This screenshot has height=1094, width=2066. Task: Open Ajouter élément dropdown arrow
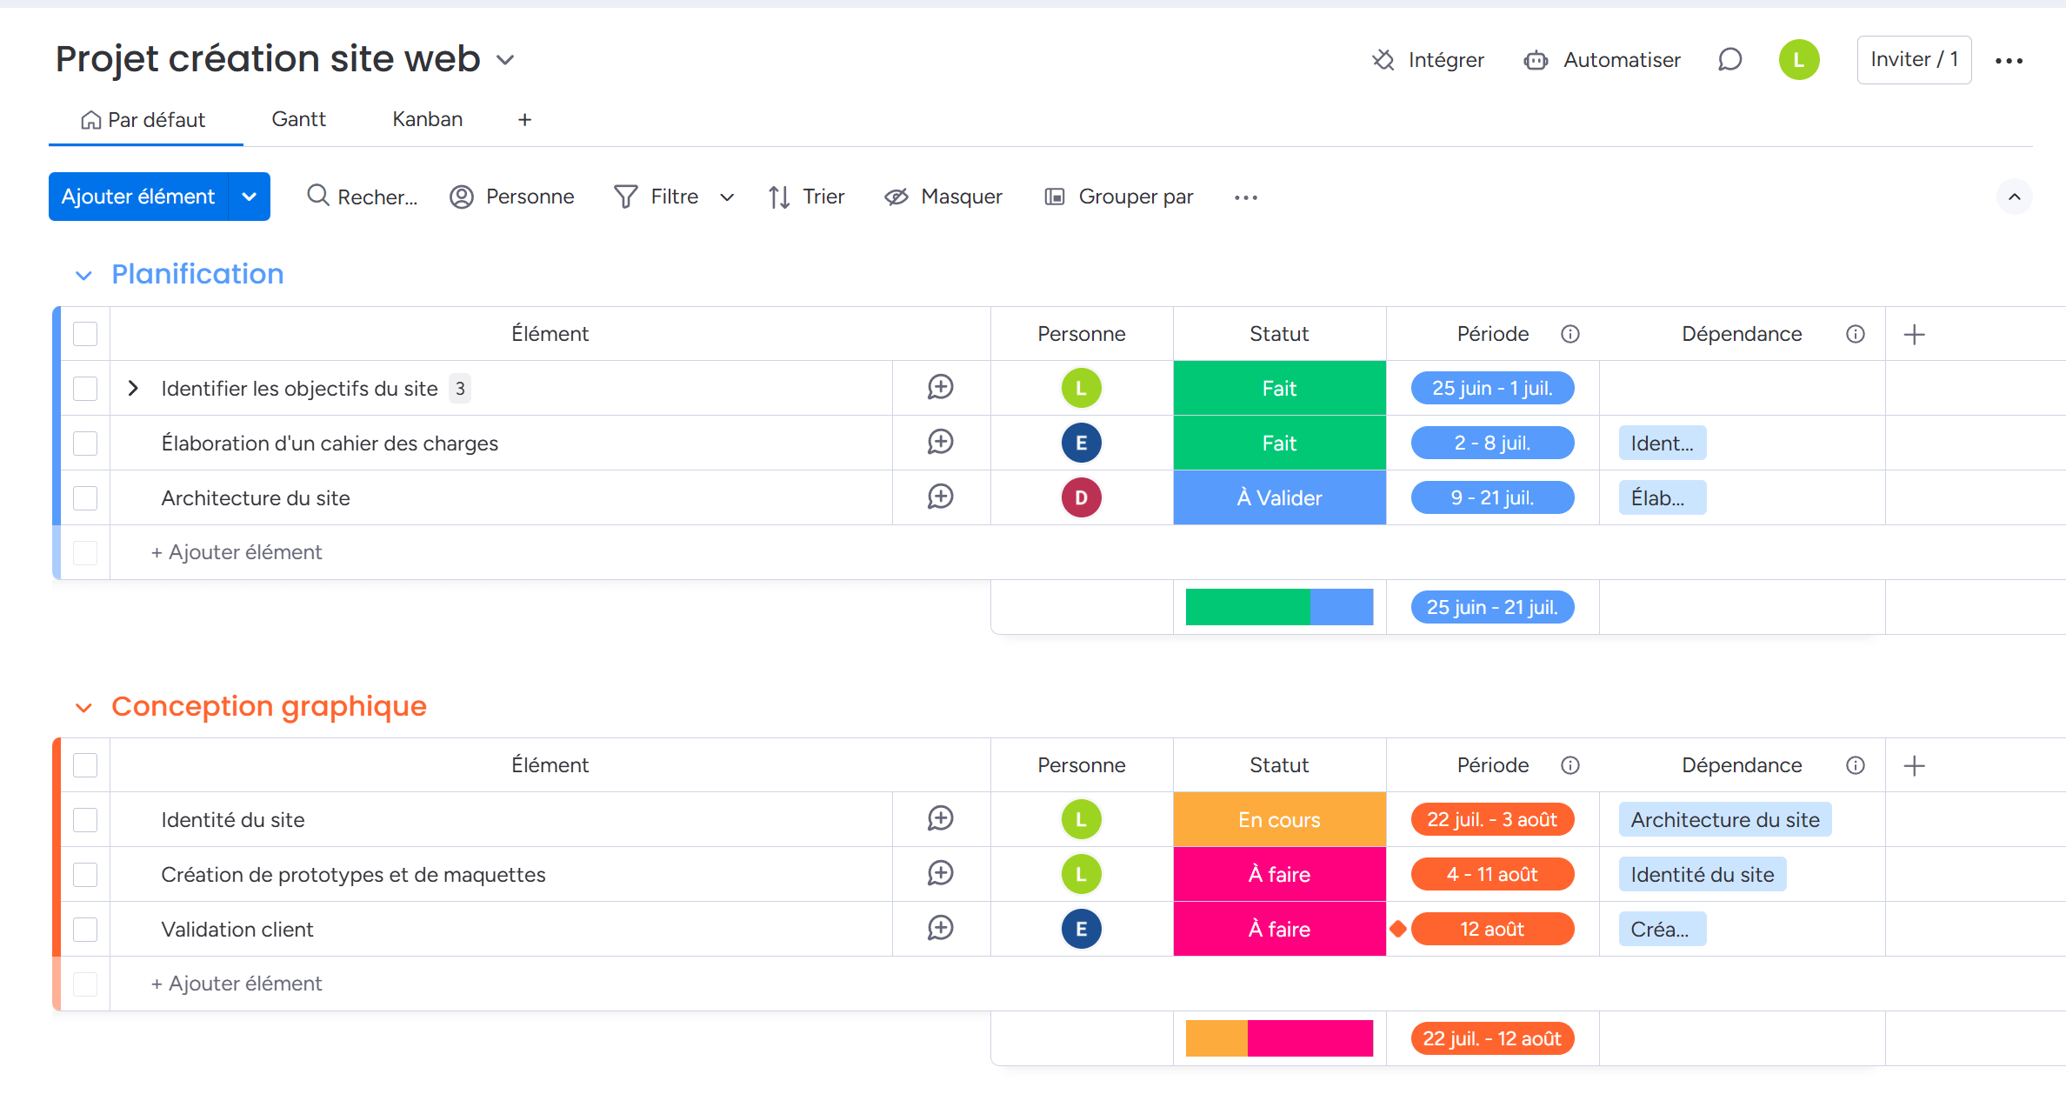tap(250, 197)
